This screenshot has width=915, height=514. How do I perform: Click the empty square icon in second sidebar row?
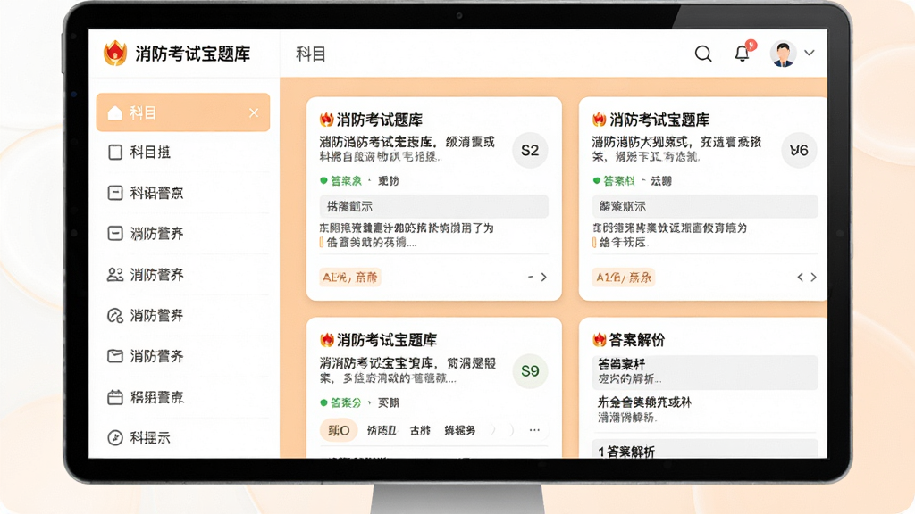[x=115, y=152]
